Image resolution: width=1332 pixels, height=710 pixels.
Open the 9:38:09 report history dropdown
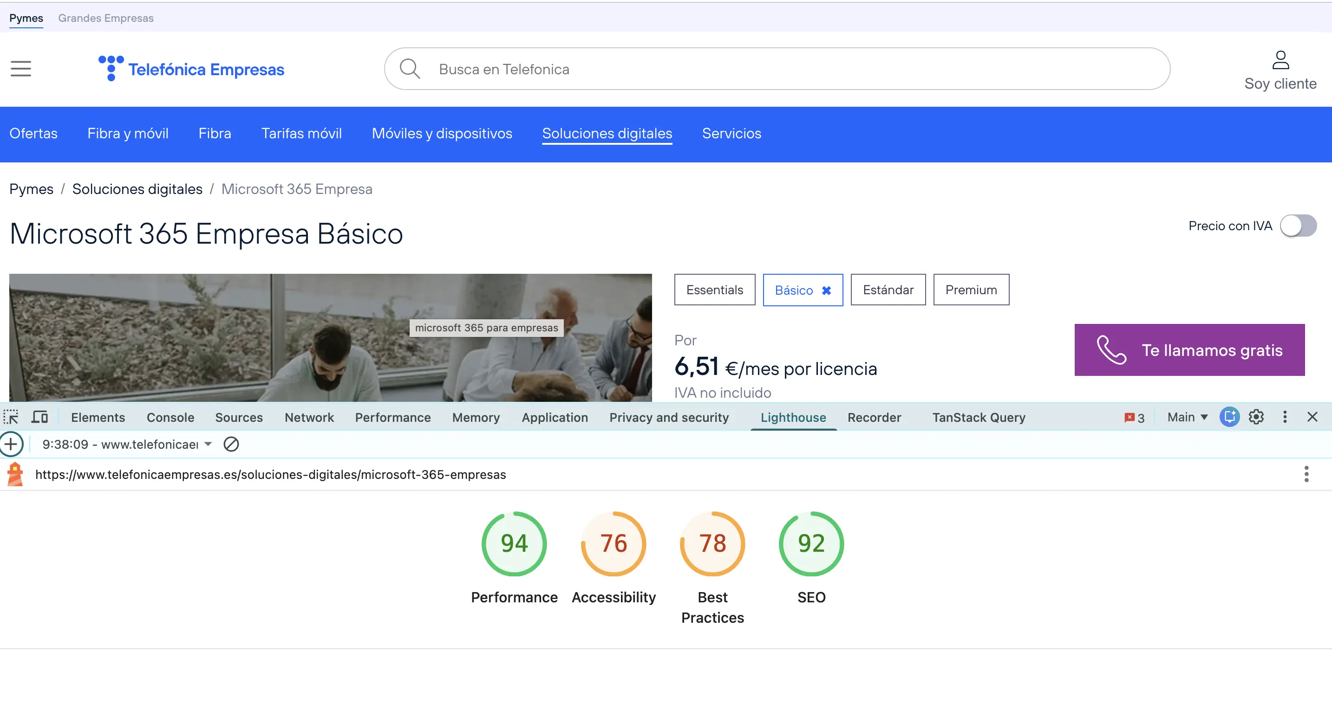pos(126,444)
